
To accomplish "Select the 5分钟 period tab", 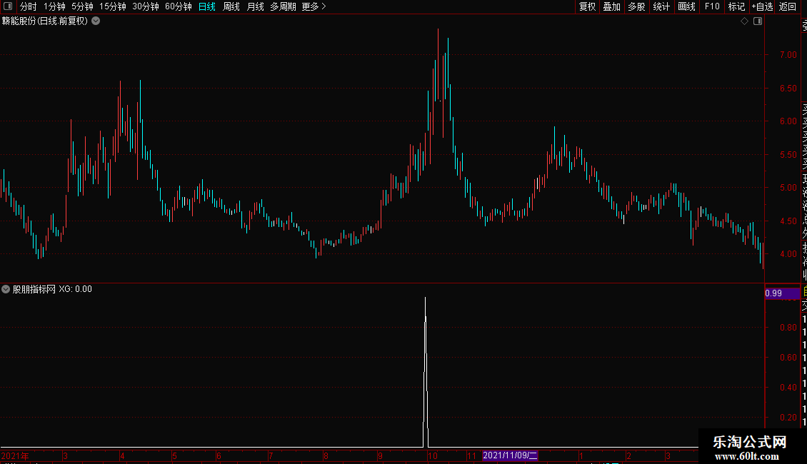I will point(82,6).
